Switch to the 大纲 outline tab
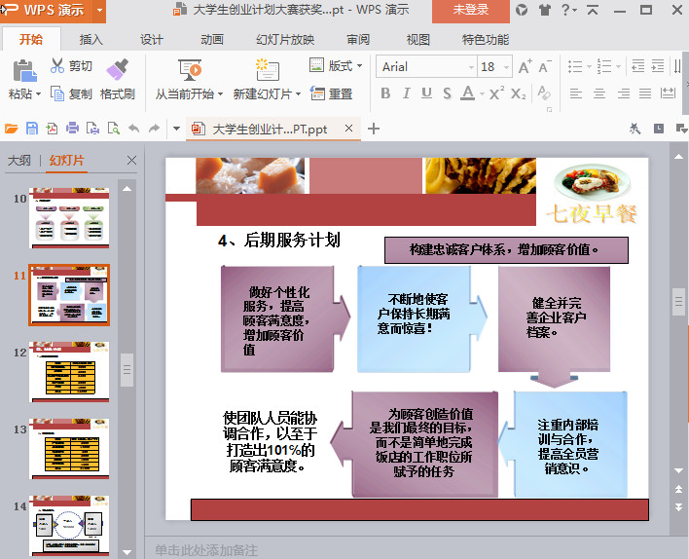 (18, 160)
